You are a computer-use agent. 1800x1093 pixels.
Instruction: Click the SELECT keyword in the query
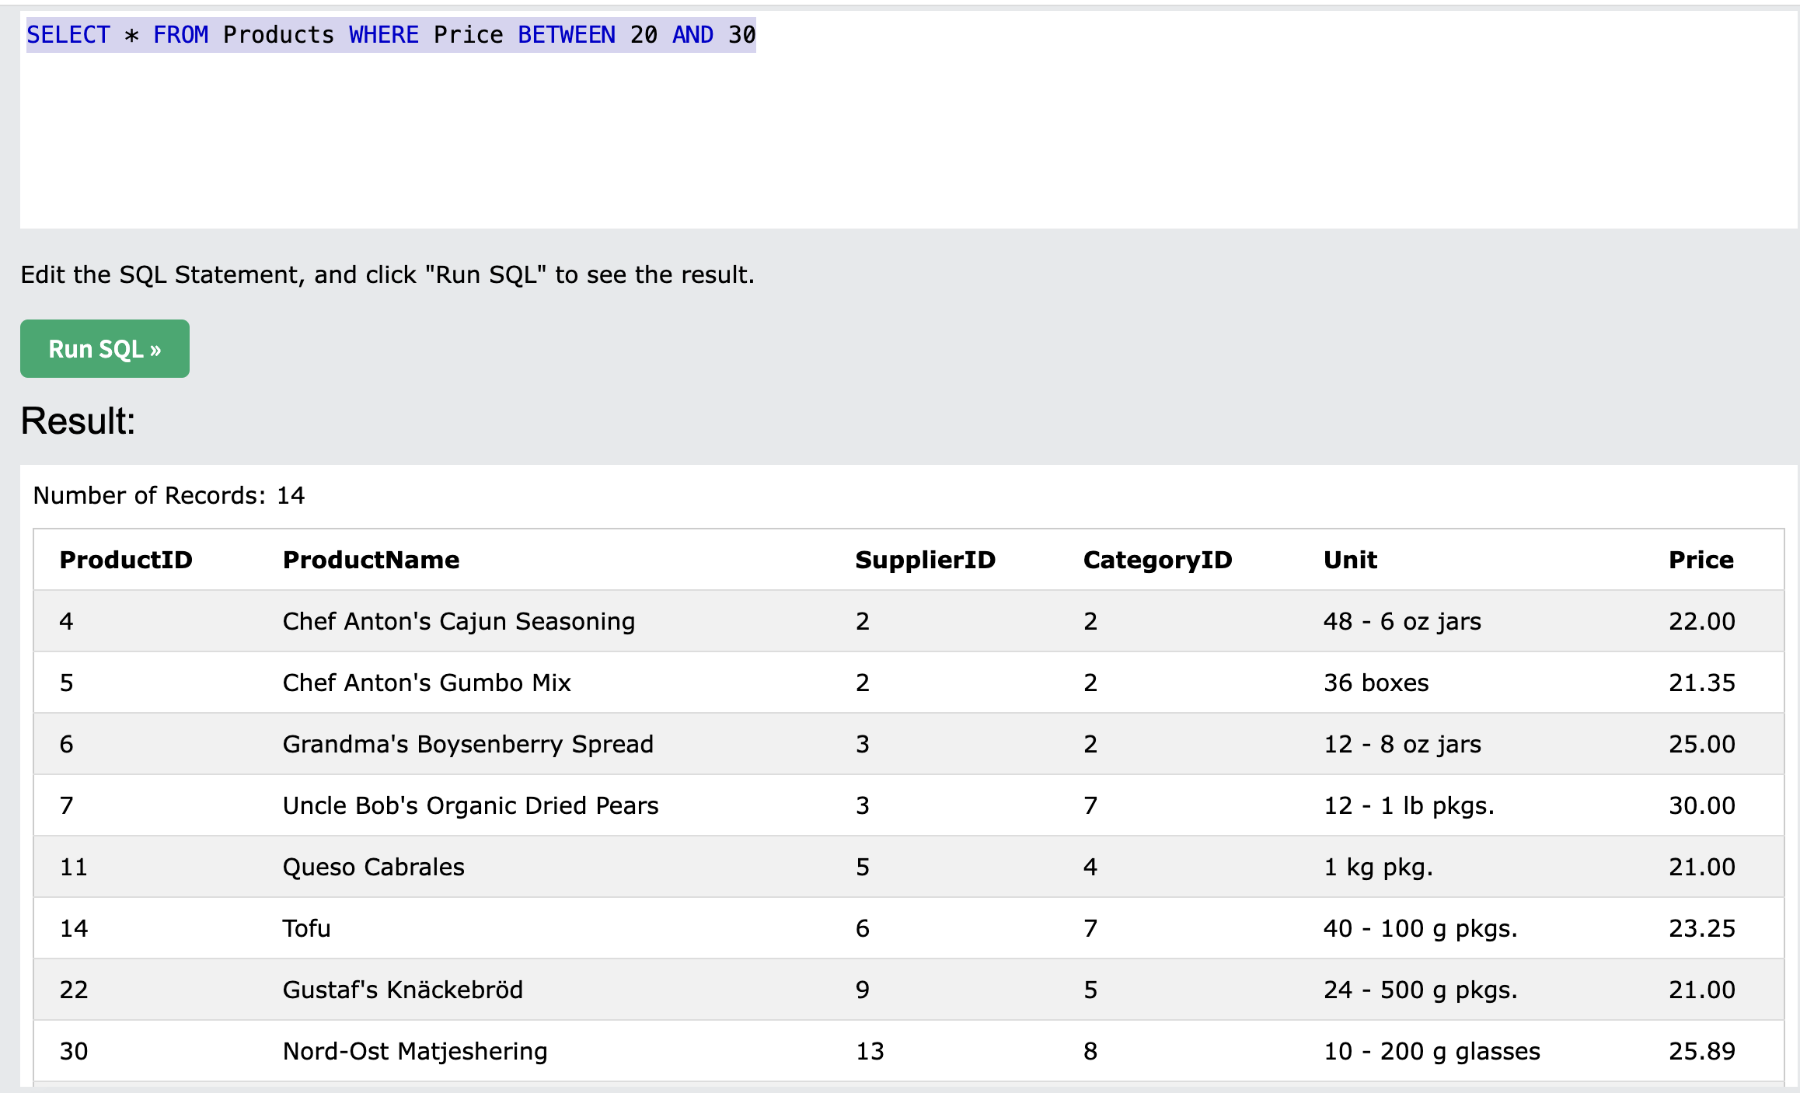(68, 35)
